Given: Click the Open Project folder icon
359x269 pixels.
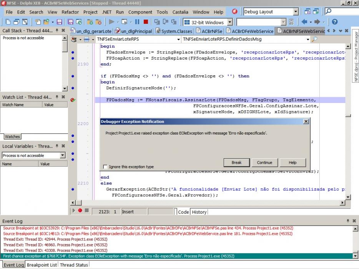Looking at the screenshot, I should pyautogui.click(x=47, y=22).
